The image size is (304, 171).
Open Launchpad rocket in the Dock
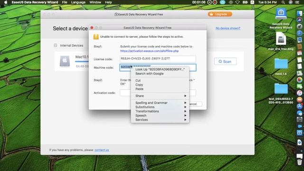coord(300,27)
